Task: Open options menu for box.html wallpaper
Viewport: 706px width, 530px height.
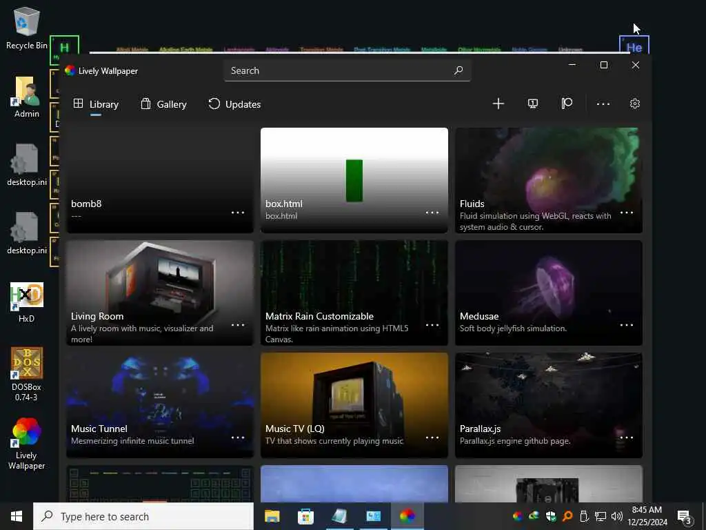Action: pos(432,213)
